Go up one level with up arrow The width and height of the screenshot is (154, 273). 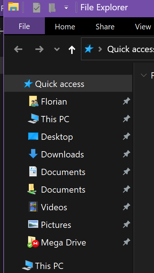[72, 50]
